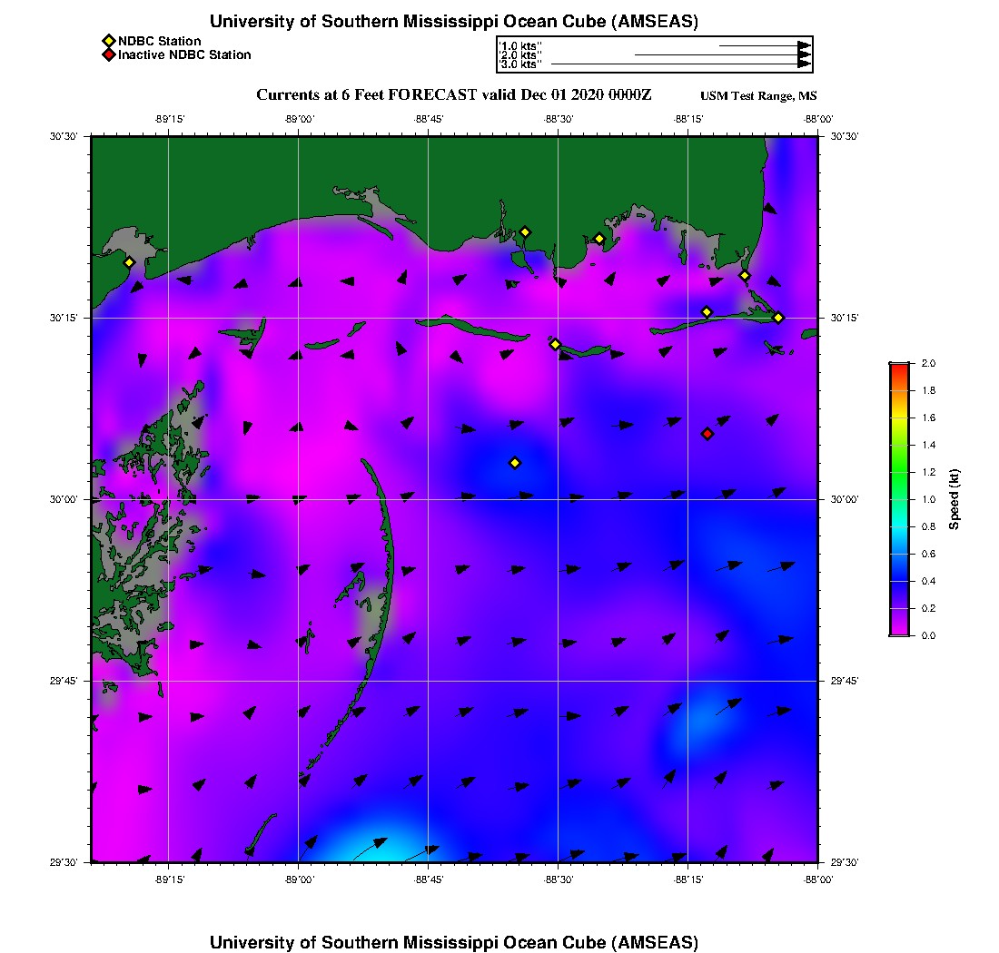This screenshot has width=999, height=953.
Task: Click the yellow station marker on the 88°30' gridline
Action: coord(555,344)
